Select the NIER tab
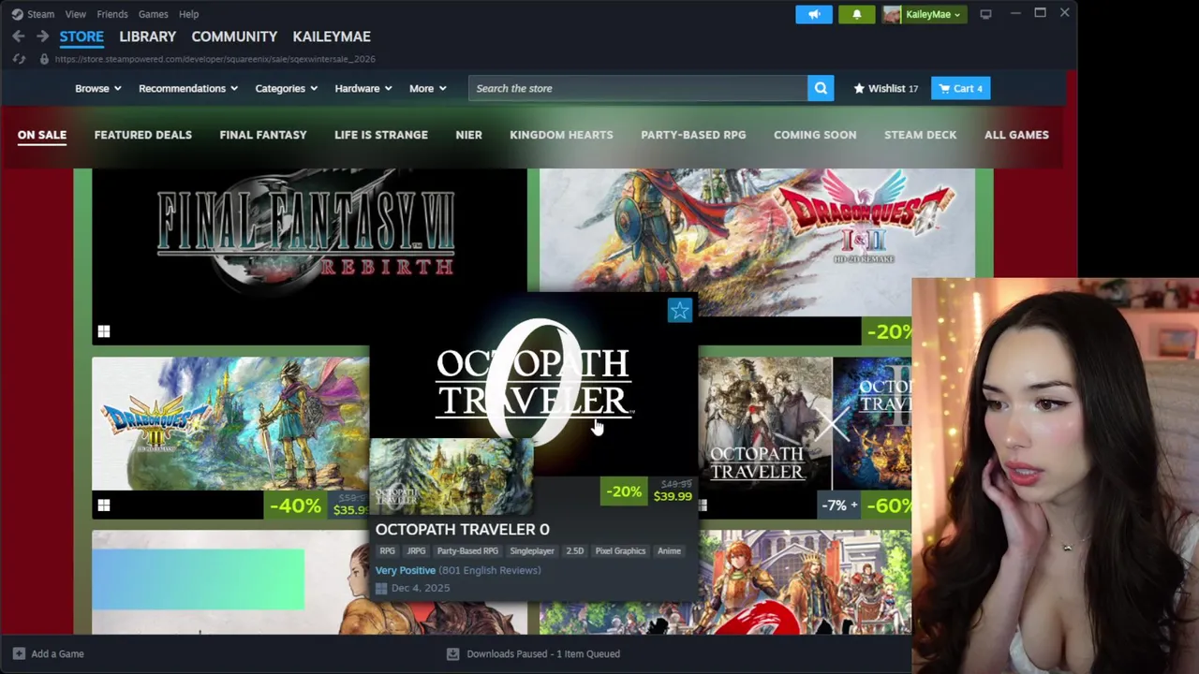This screenshot has height=674, width=1199. (x=468, y=135)
